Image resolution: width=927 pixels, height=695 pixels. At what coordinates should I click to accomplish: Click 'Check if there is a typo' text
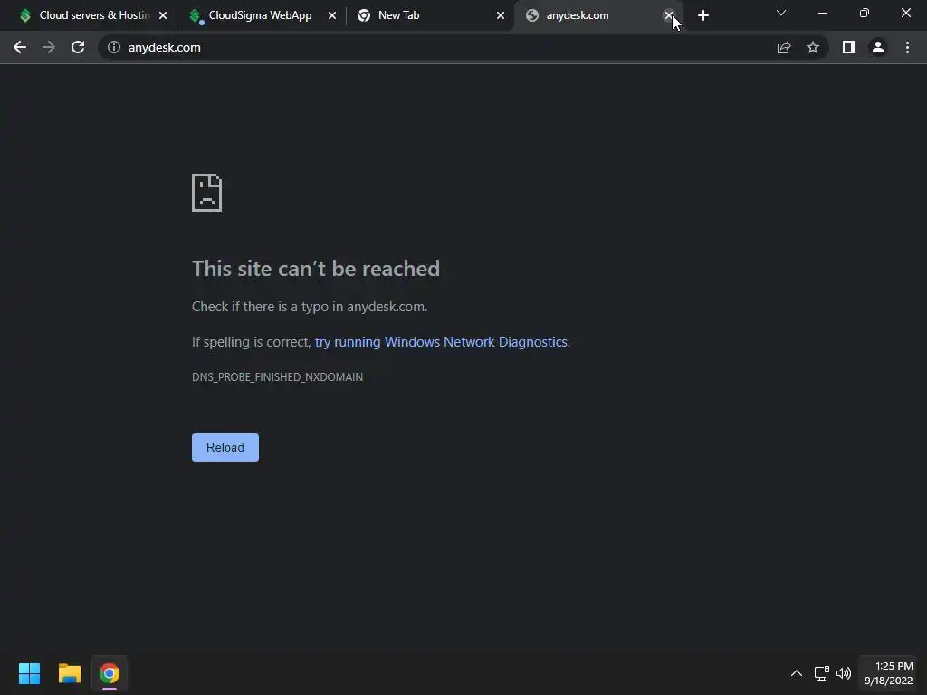[x=310, y=307]
